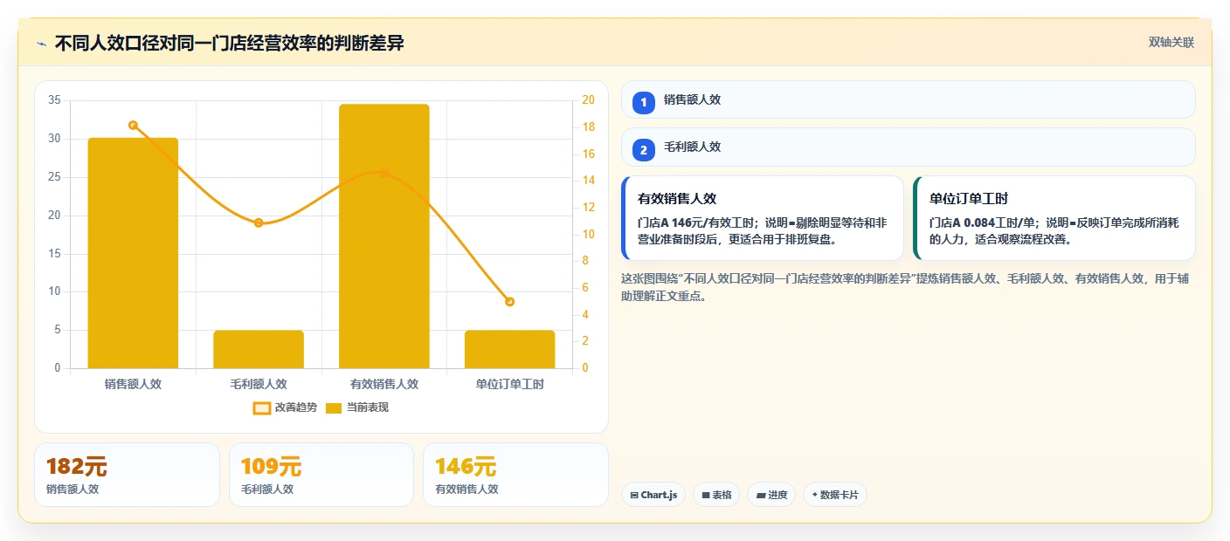This screenshot has width=1230, height=541.
Task: Click the 改善趋势 legend color box
Action: click(261, 407)
